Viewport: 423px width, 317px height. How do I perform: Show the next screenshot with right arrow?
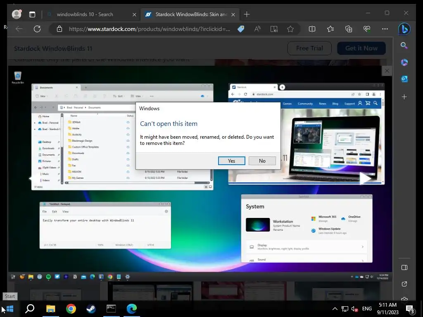coord(365,178)
